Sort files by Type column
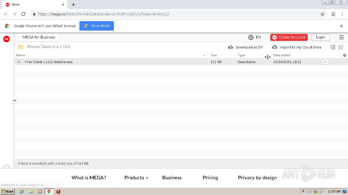Image resolution: width=348 pixels, height=195 pixels. pyautogui.click(x=241, y=55)
